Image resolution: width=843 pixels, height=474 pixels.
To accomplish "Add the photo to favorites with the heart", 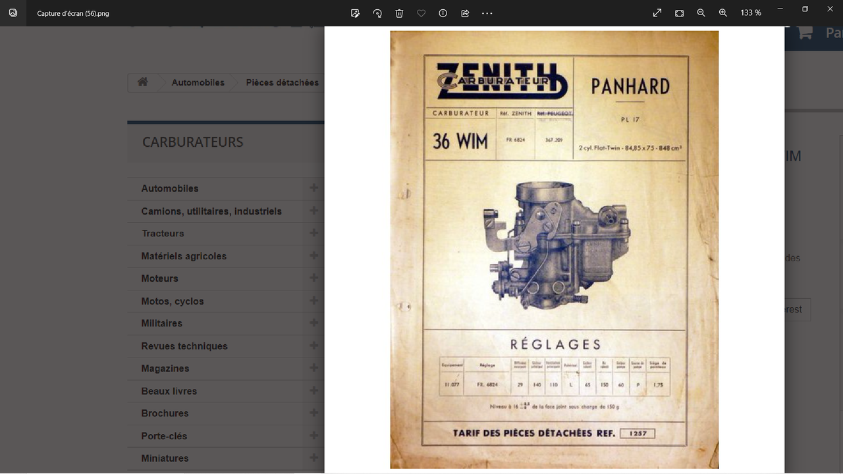I will tap(421, 13).
